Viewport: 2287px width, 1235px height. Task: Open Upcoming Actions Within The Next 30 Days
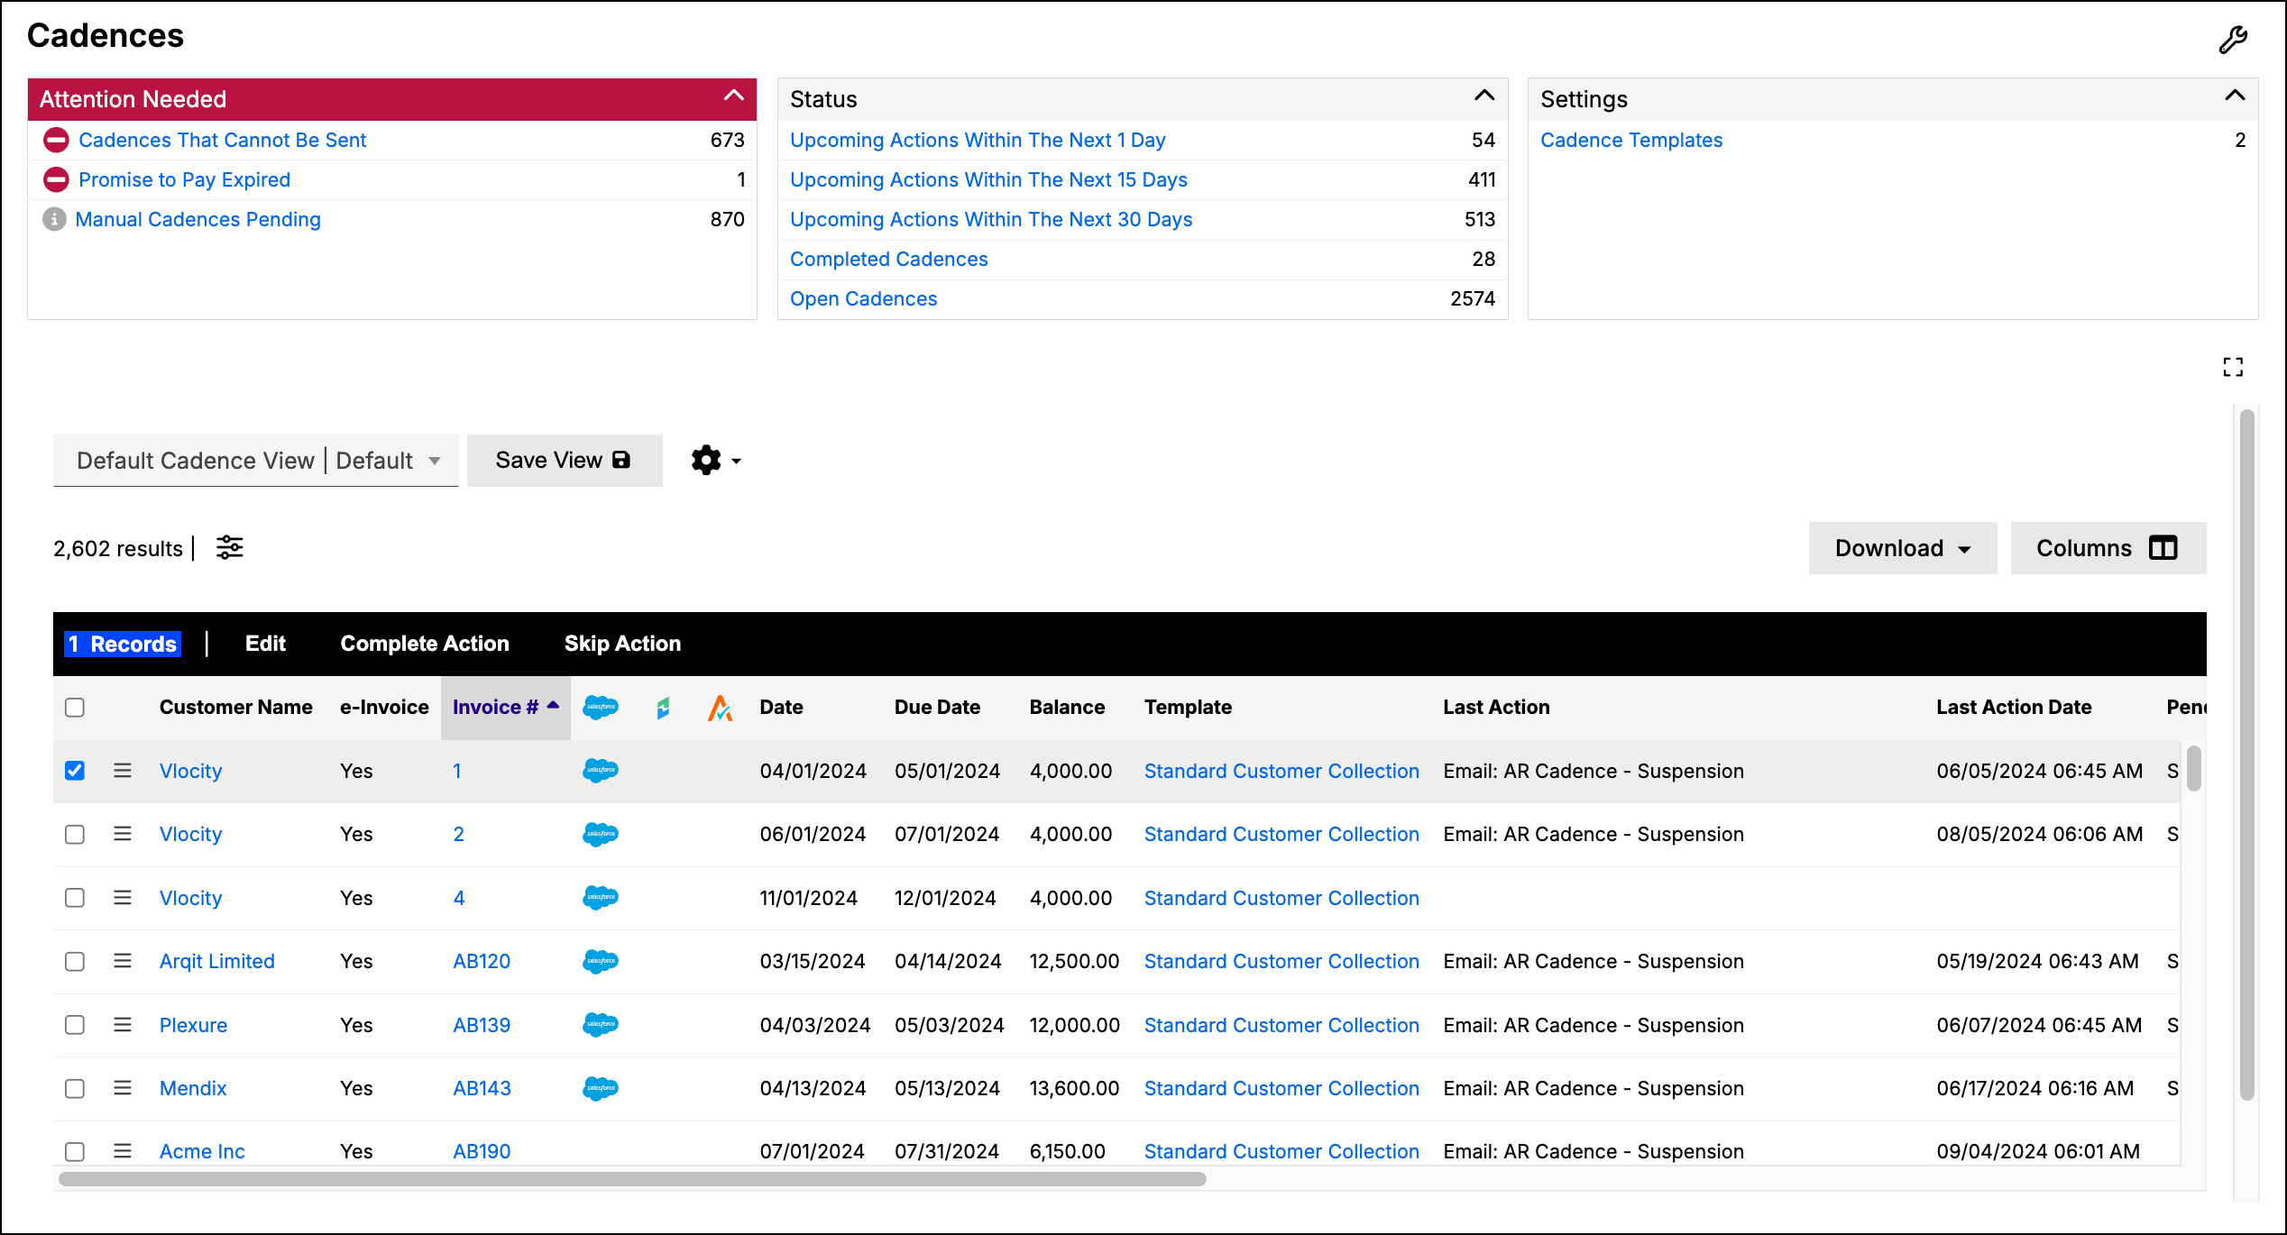991,219
